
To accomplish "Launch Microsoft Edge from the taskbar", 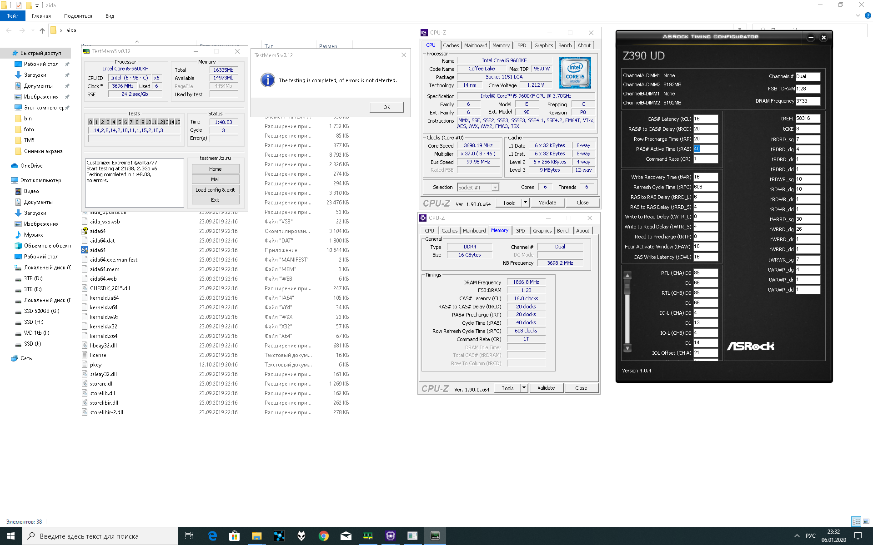I will pyautogui.click(x=212, y=536).
